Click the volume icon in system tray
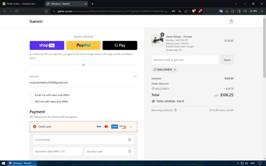 246,163
